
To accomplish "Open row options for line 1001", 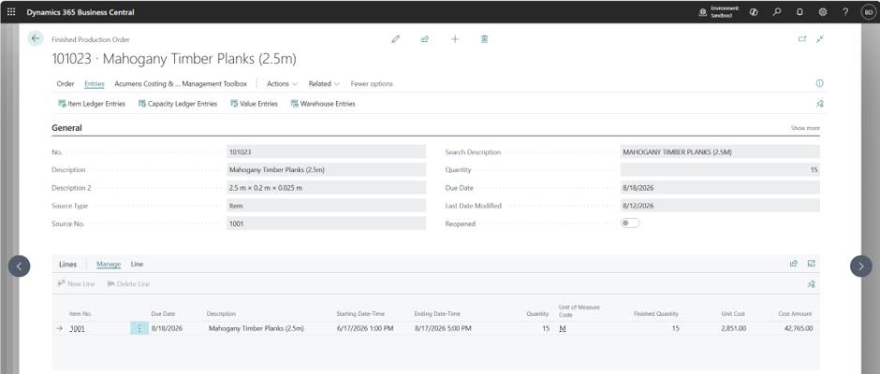I will point(139,328).
